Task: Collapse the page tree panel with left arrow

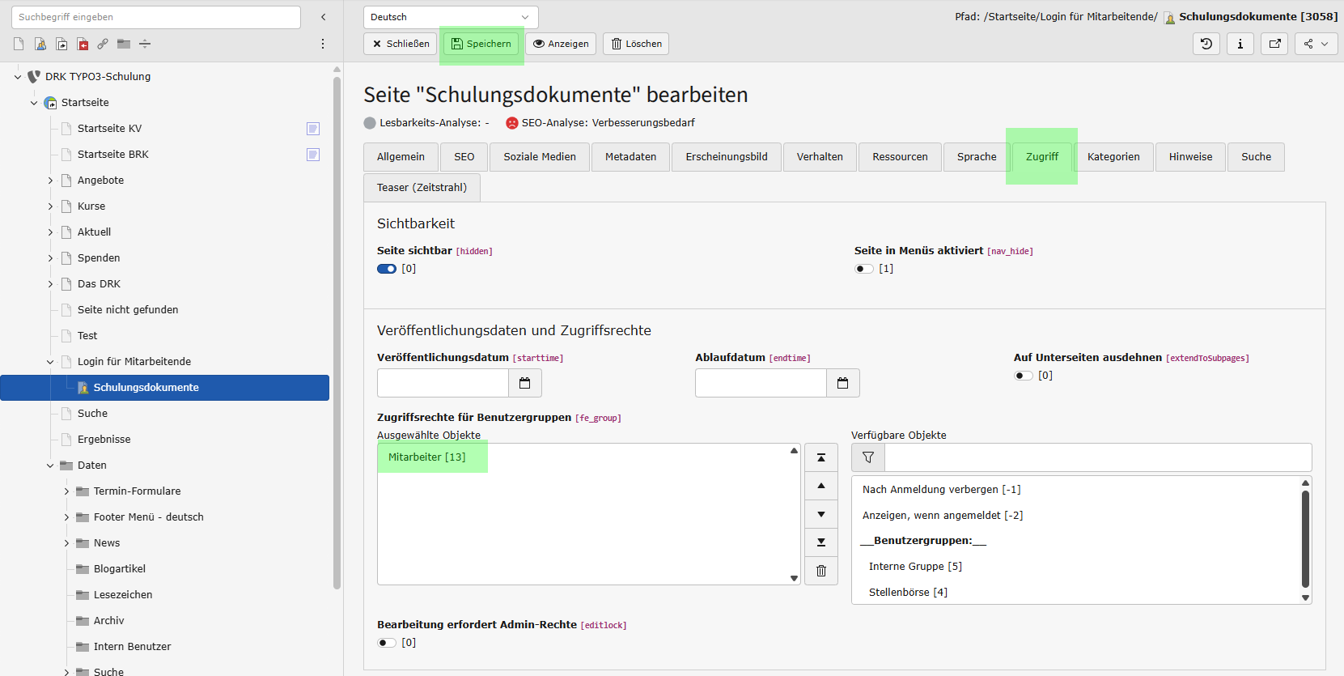Action: tap(323, 17)
